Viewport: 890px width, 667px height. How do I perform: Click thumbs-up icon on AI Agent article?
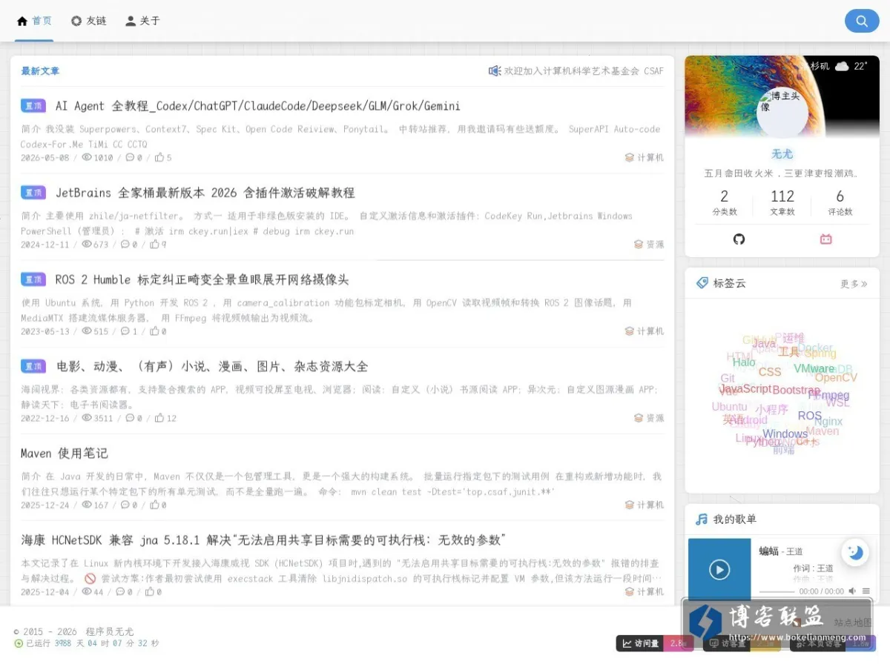[x=159, y=157]
